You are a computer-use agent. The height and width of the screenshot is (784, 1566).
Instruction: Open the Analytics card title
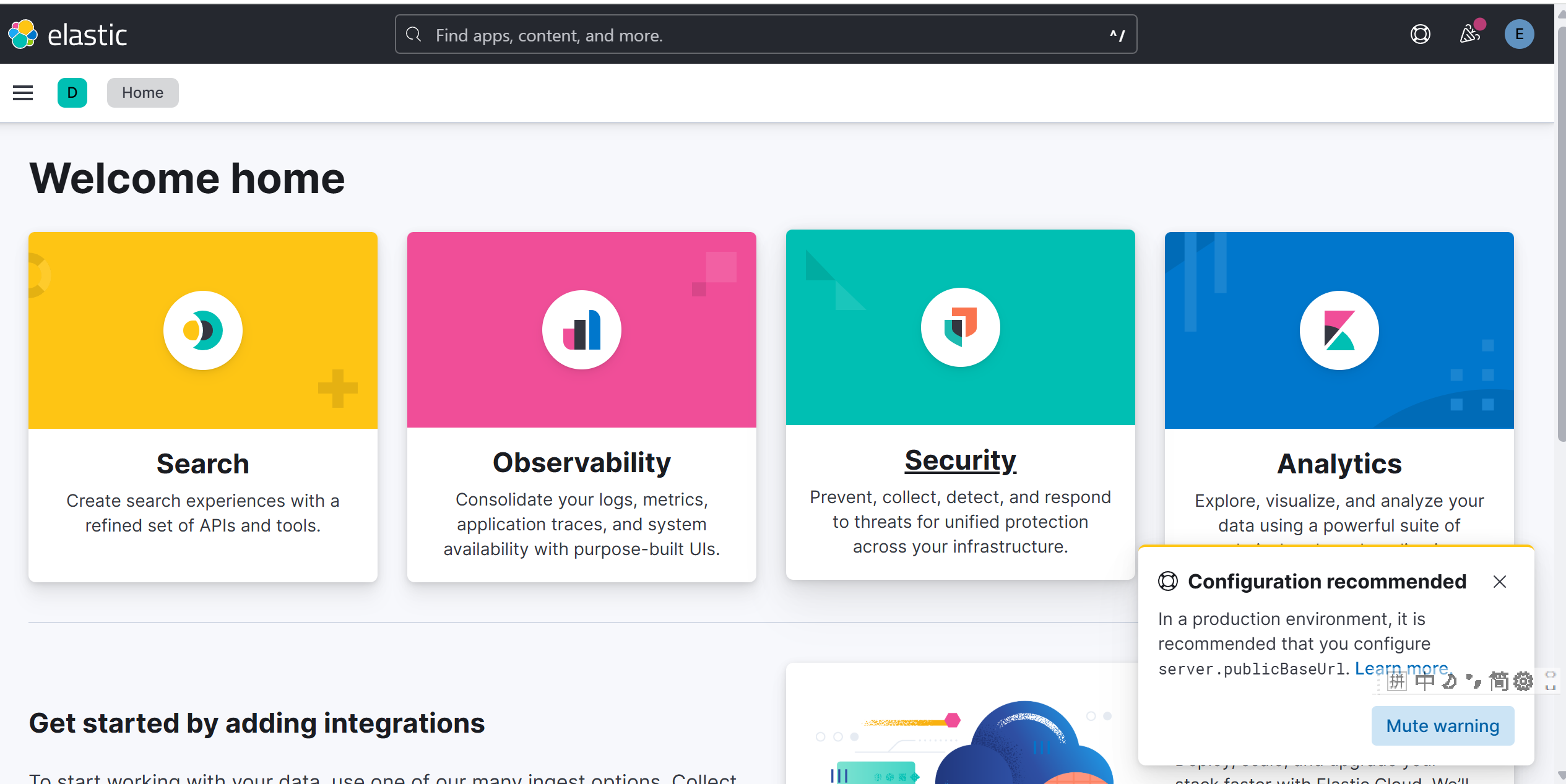[x=1339, y=464]
